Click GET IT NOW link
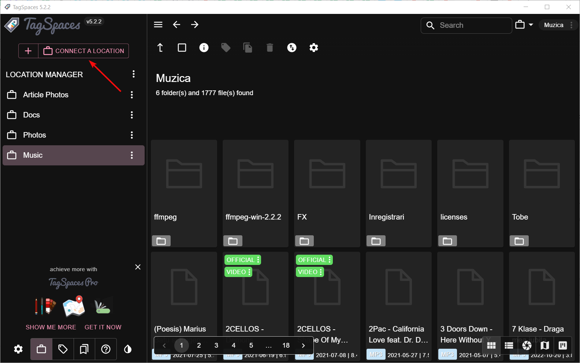 [103, 327]
